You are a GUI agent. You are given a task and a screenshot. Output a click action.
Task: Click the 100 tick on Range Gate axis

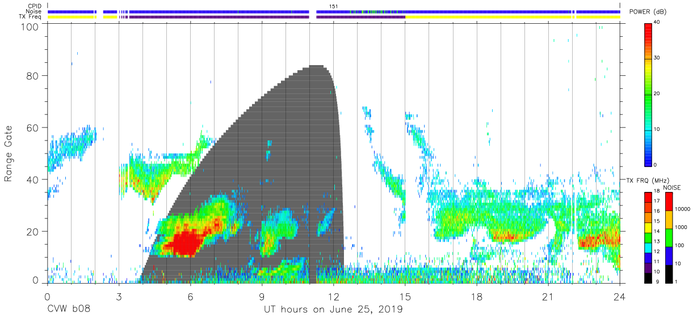(30, 26)
